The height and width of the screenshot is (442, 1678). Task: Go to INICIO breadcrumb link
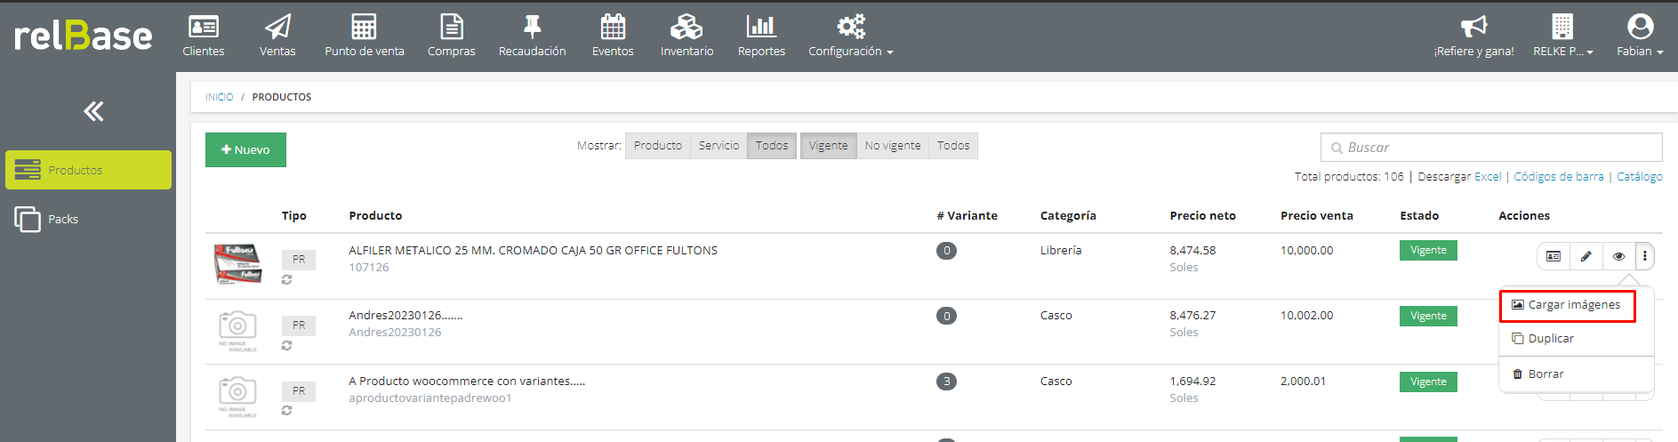[219, 97]
